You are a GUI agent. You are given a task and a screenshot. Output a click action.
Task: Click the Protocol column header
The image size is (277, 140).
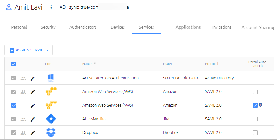pyautogui.click(x=212, y=64)
